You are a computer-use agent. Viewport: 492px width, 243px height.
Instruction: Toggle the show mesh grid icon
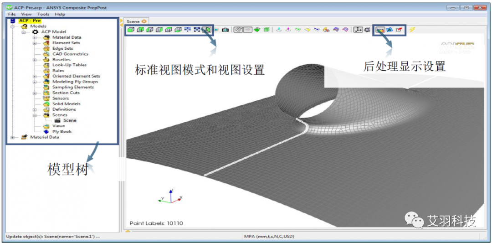[238, 30]
